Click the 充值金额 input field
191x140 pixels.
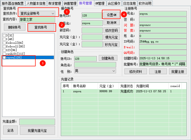coord(37,122)
